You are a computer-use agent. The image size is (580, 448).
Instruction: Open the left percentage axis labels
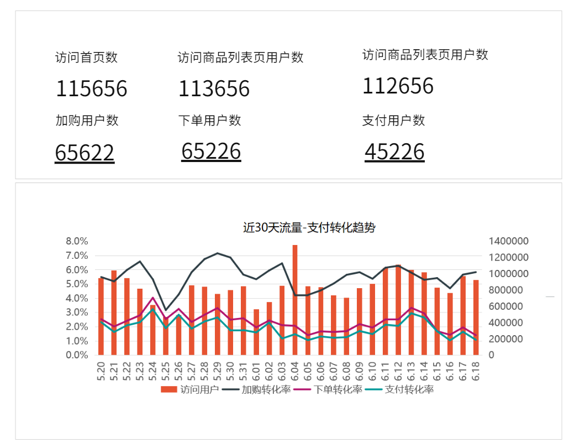[75, 296]
